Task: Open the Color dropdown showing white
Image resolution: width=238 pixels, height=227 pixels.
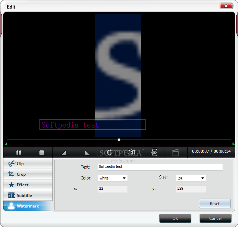Action: coord(113,178)
